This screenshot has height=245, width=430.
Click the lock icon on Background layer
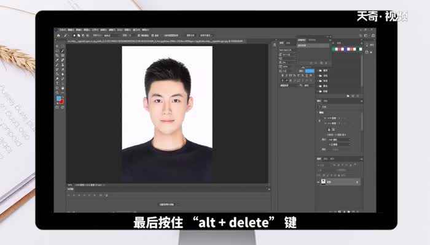point(357,182)
